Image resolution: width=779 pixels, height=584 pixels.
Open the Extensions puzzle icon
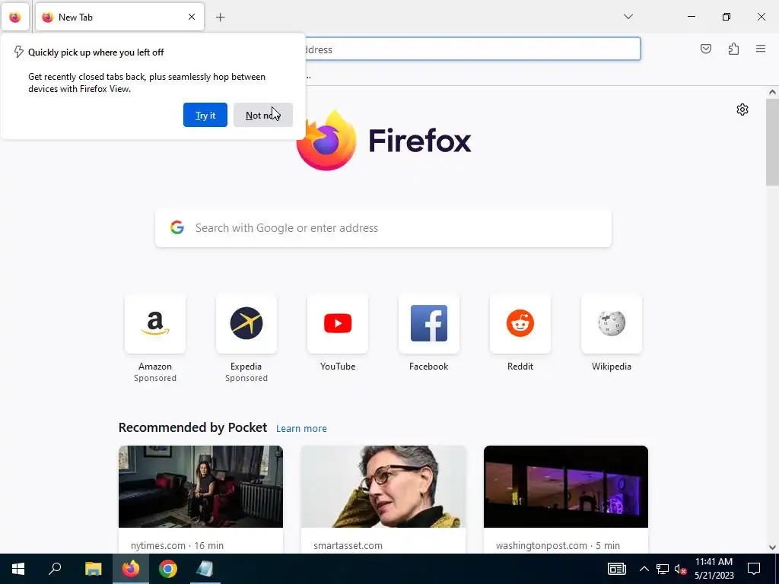point(733,49)
